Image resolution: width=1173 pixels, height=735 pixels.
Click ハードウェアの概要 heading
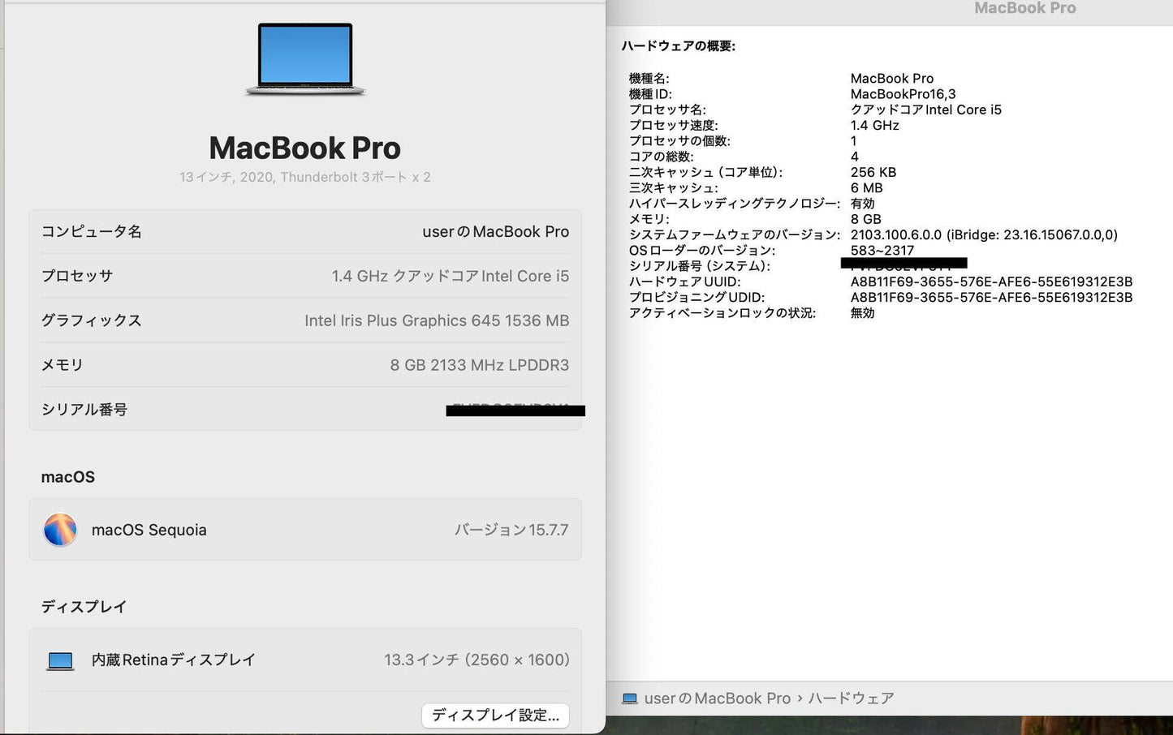(x=679, y=46)
